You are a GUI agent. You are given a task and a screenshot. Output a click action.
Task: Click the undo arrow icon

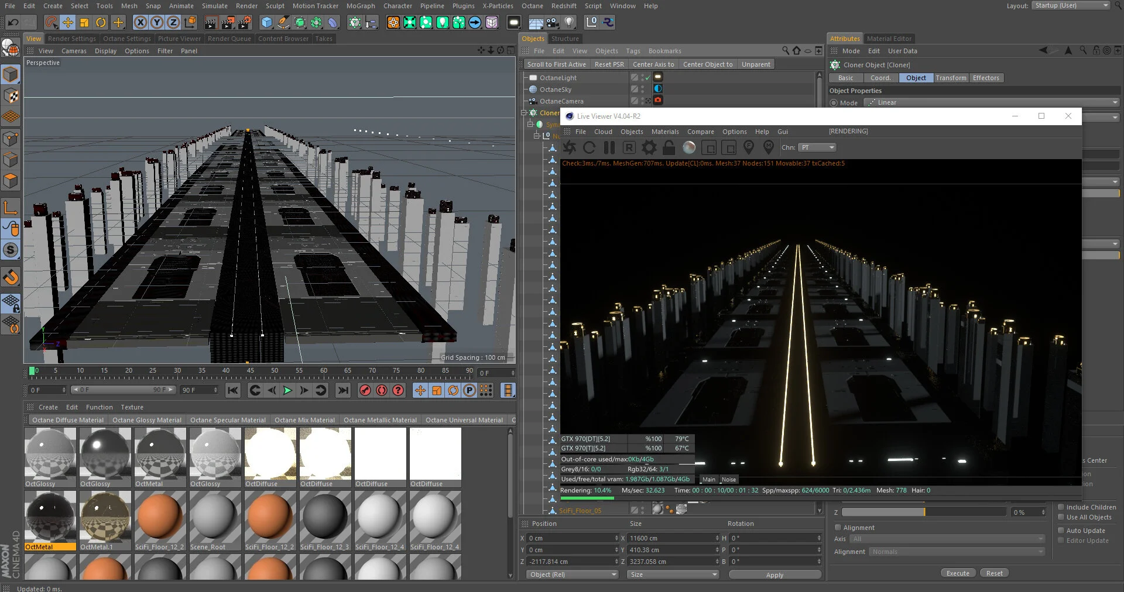[13, 23]
